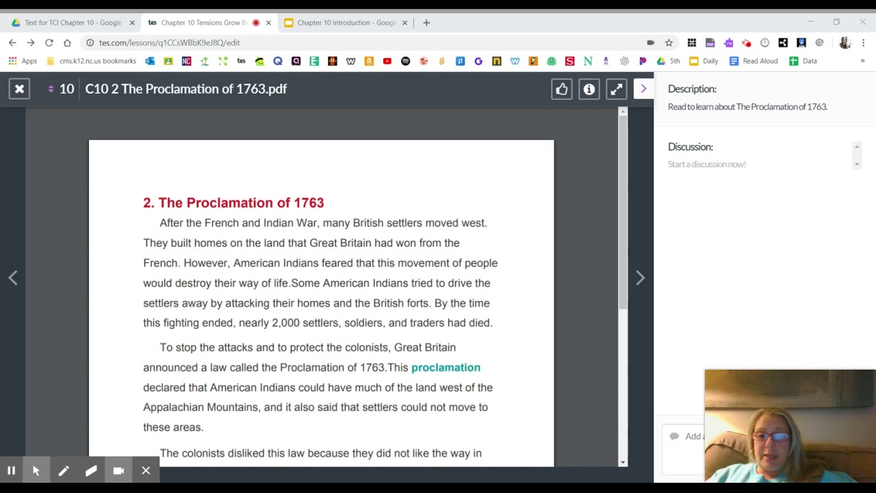Open the Daily slides bookmark
Screen dimensions: 876x493
tap(704, 61)
